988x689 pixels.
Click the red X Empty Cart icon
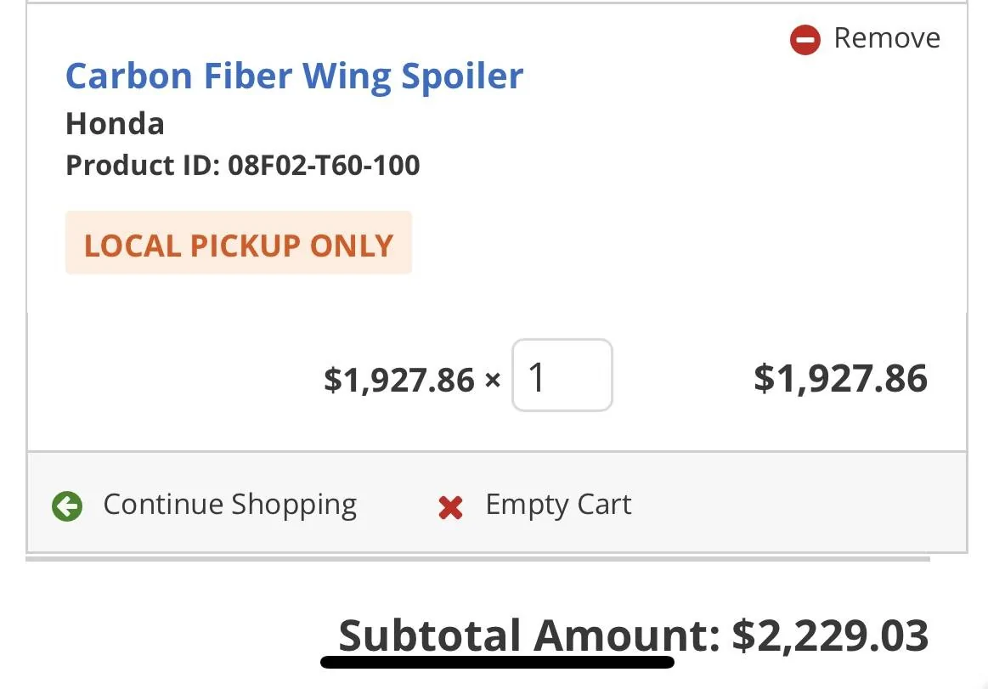pos(450,507)
